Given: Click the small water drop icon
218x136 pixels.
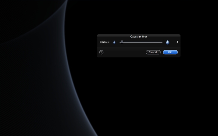Looking at the screenshot, I should click(x=114, y=42).
